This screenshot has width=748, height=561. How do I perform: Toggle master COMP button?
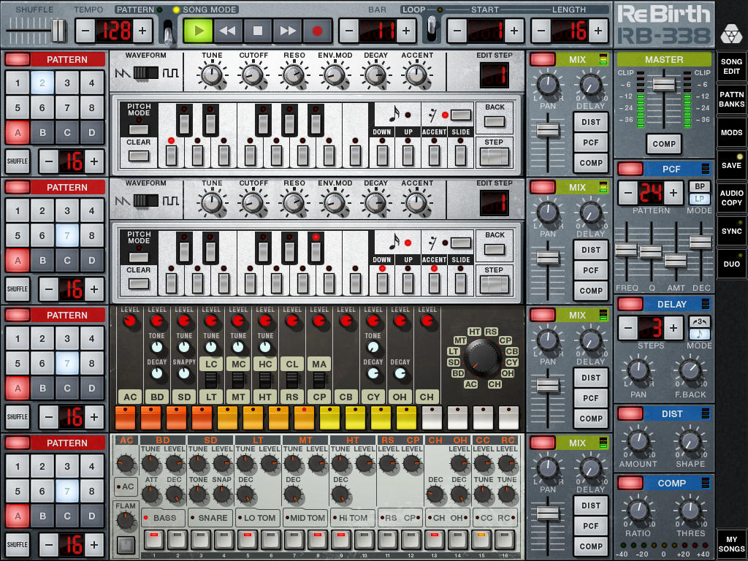point(663,144)
